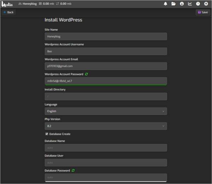Expand the Language dropdown
Viewport: 212px width, 184px height.
point(106,111)
